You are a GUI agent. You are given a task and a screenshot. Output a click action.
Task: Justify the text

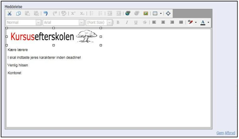181,22
